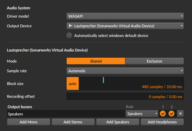This screenshot has height=131, width=192.
Task: Open the Speakers Role dropdown
Action: (x=142, y=114)
